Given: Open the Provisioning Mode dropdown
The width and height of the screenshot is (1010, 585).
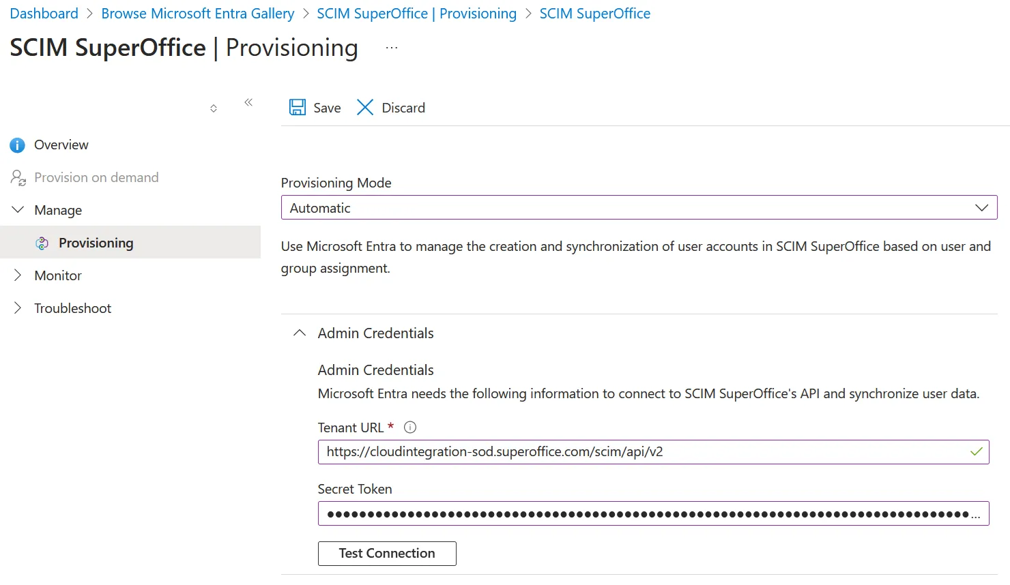Looking at the screenshot, I should tap(639, 208).
